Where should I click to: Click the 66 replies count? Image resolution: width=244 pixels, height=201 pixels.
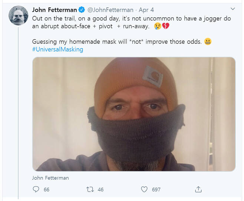click(x=46, y=190)
